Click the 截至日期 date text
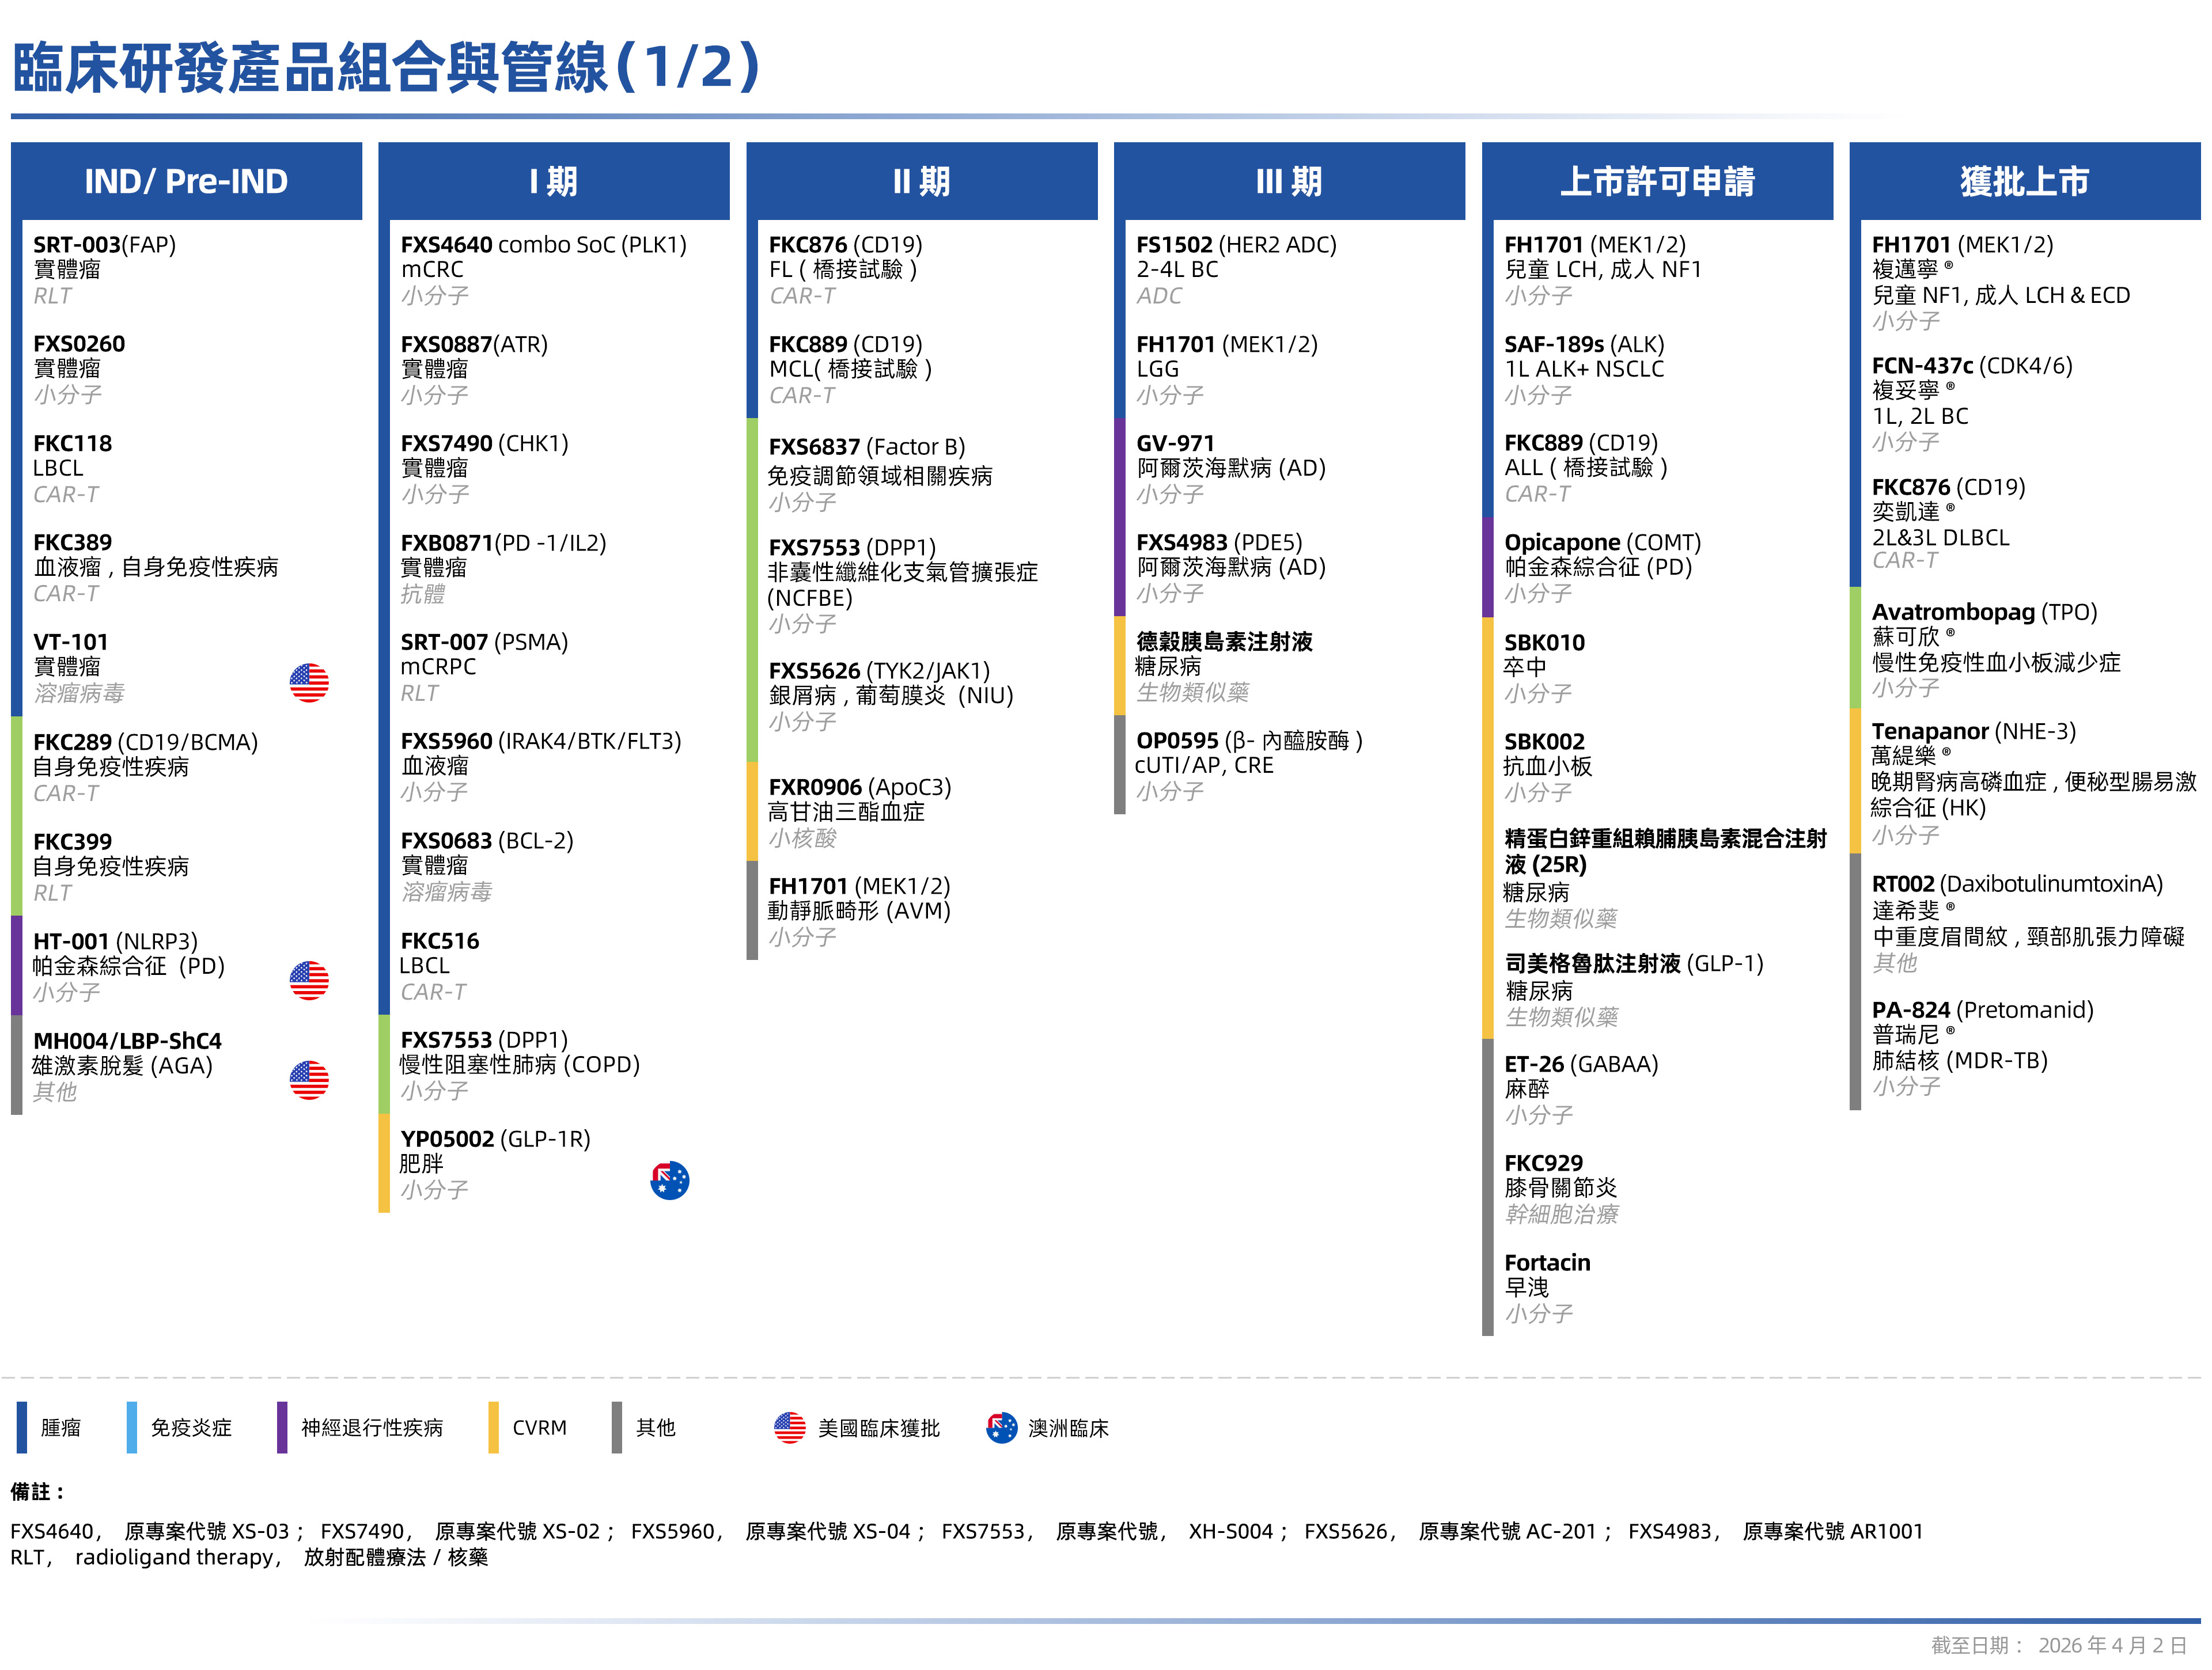This screenshot has height=1670, width=2212. (2058, 1645)
